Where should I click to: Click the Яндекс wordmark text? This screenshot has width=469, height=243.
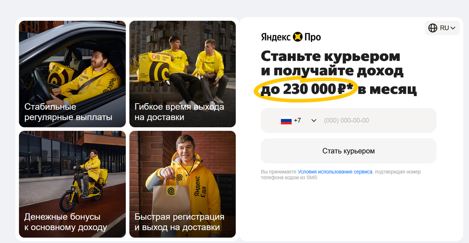coord(276,38)
